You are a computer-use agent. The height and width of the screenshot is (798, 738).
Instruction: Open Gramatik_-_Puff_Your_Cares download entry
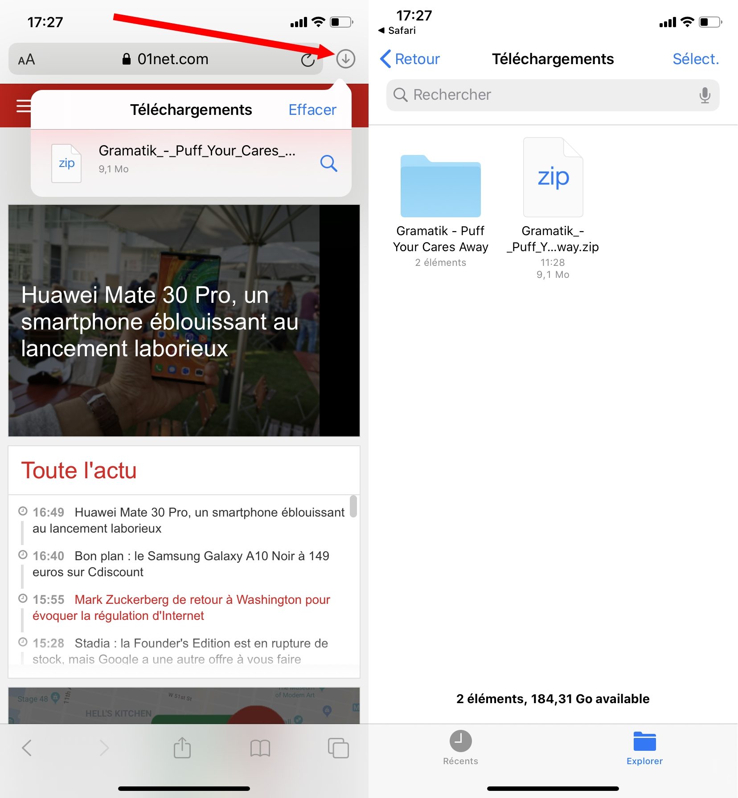[191, 163]
